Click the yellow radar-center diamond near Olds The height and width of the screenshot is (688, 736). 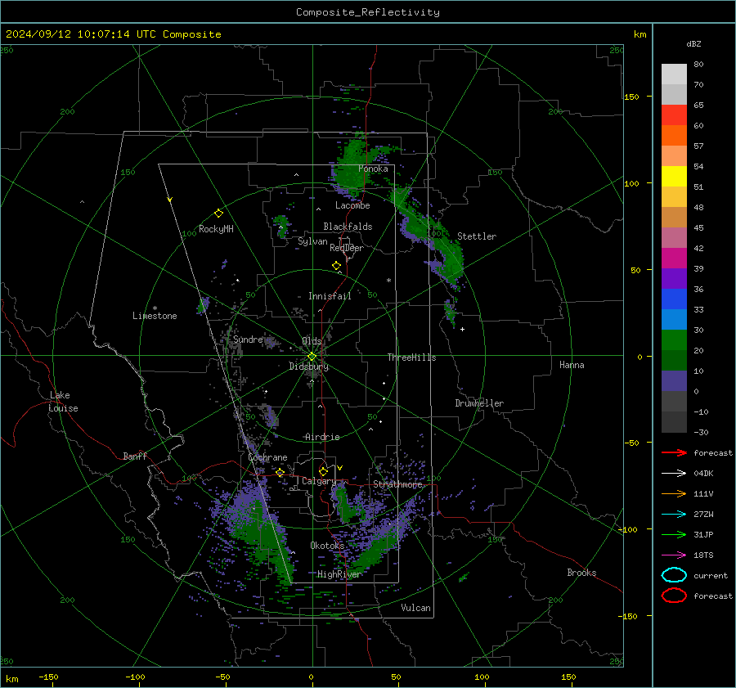[312, 357]
